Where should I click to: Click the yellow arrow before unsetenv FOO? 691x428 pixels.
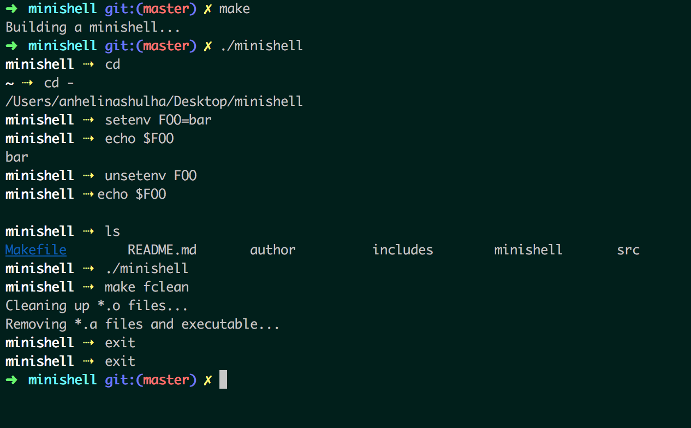click(90, 176)
